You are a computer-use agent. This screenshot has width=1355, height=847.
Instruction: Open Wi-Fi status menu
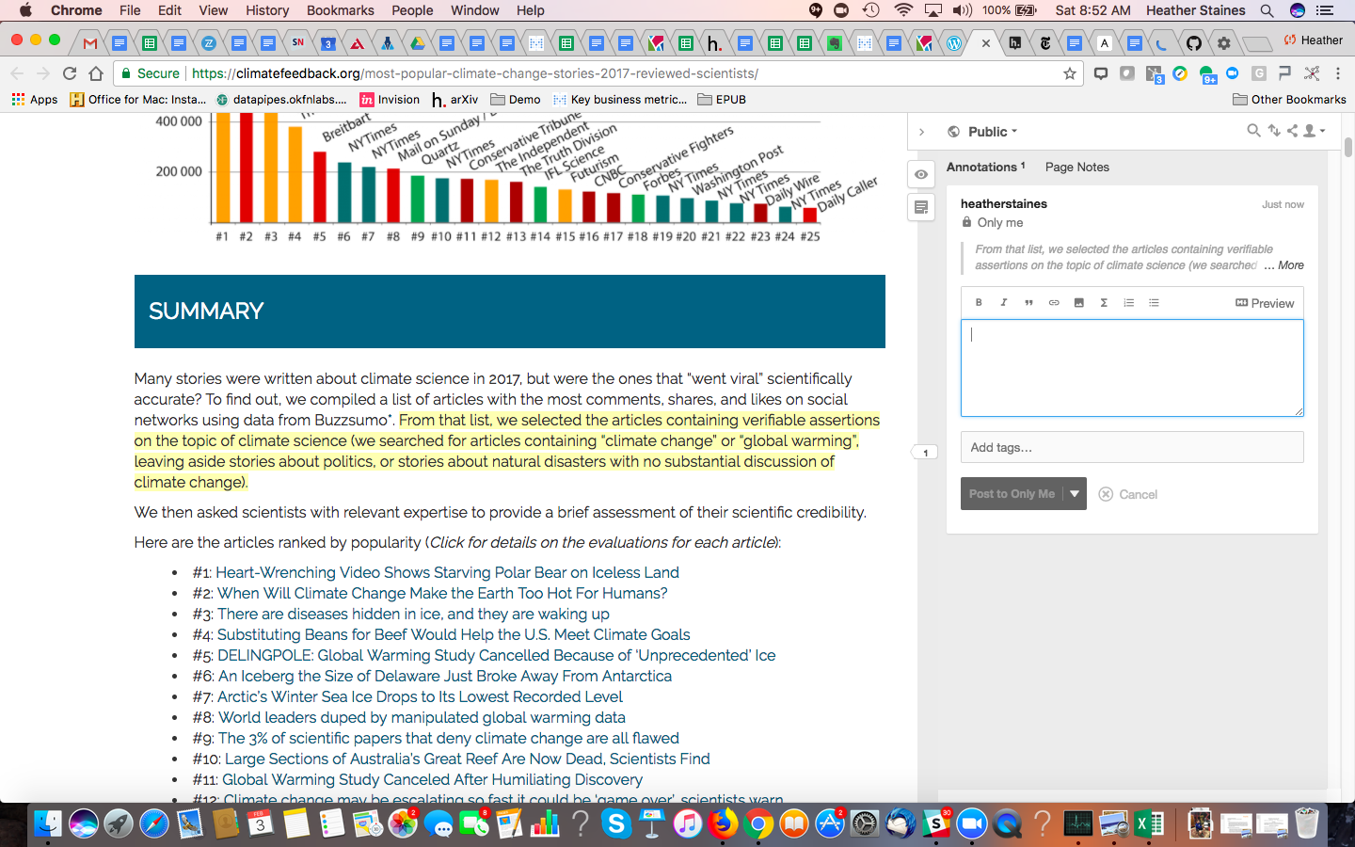pyautogui.click(x=903, y=10)
